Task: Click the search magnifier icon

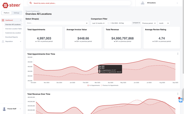Action: tap(30, 3)
